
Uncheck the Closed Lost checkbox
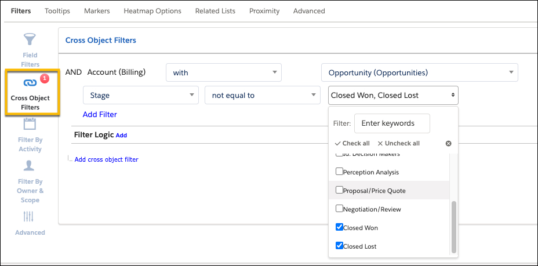[340, 246]
